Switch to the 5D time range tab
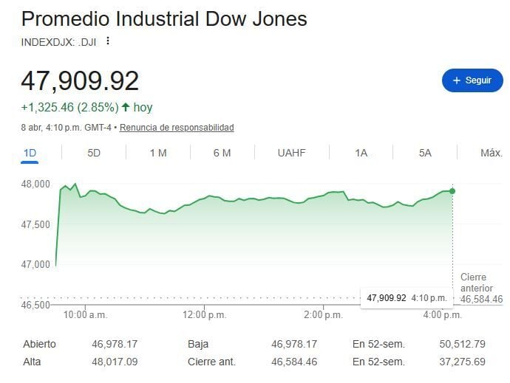510x383 pixels. (x=94, y=153)
